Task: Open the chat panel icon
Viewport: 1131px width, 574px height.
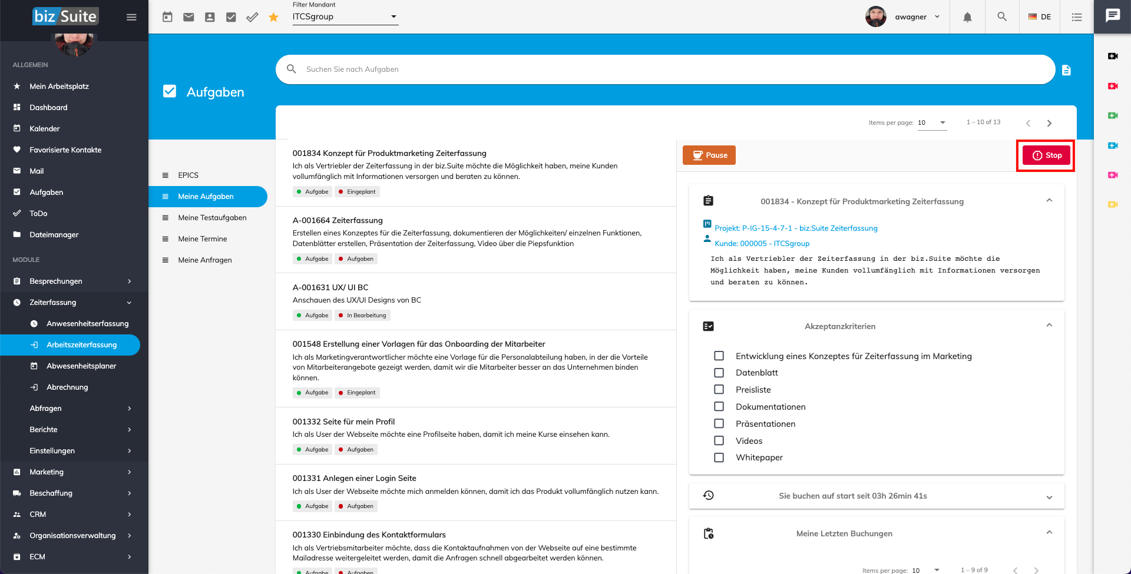Action: [x=1112, y=16]
